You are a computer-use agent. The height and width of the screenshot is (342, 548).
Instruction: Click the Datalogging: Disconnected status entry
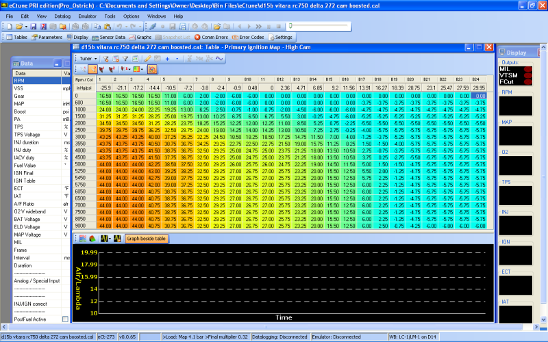coord(279,337)
